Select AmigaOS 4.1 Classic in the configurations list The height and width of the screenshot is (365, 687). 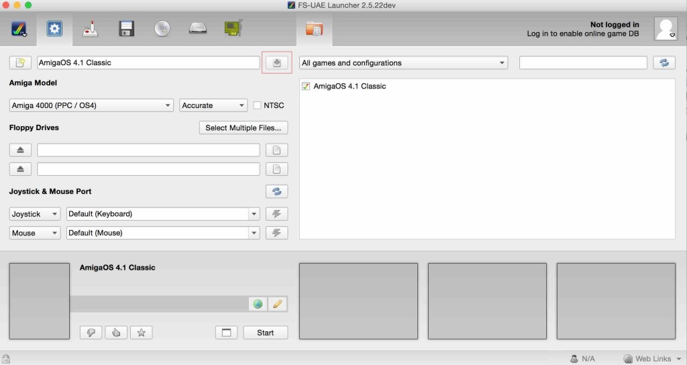[x=487, y=87]
